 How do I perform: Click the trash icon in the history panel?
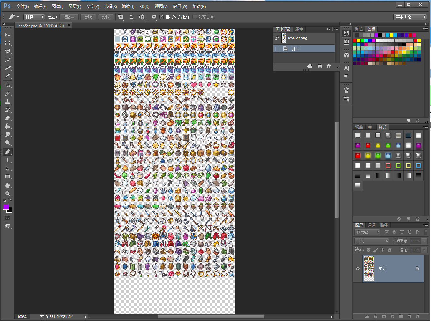point(329,66)
